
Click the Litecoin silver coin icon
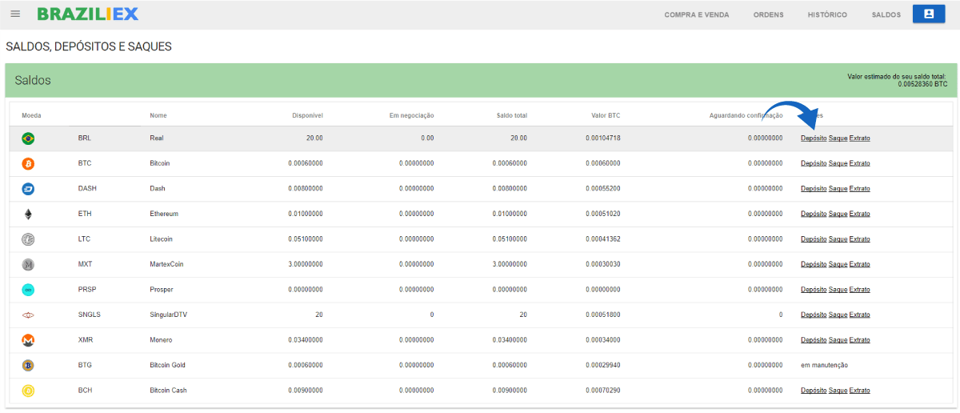coord(28,239)
